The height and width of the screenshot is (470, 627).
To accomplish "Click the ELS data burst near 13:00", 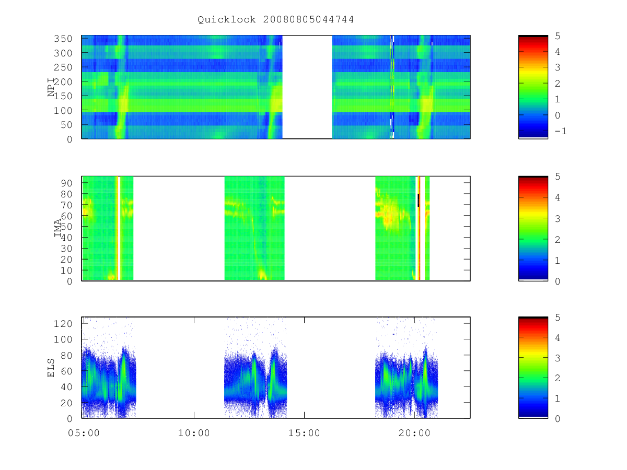I will click(x=256, y=384).
